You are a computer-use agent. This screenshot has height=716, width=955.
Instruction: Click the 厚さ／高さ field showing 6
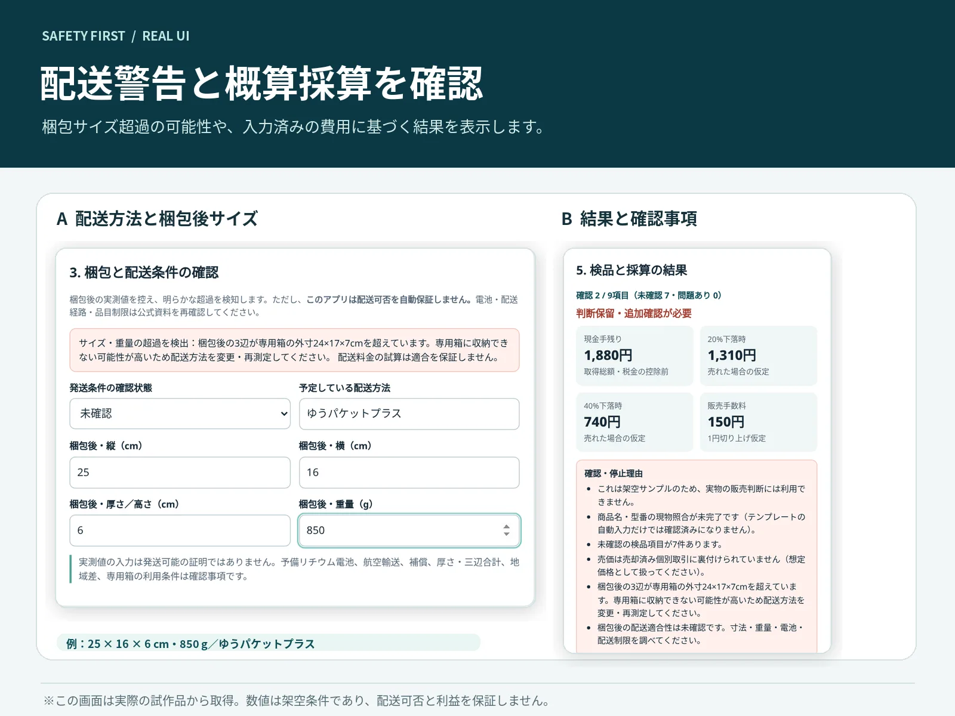tap(180, 530)
